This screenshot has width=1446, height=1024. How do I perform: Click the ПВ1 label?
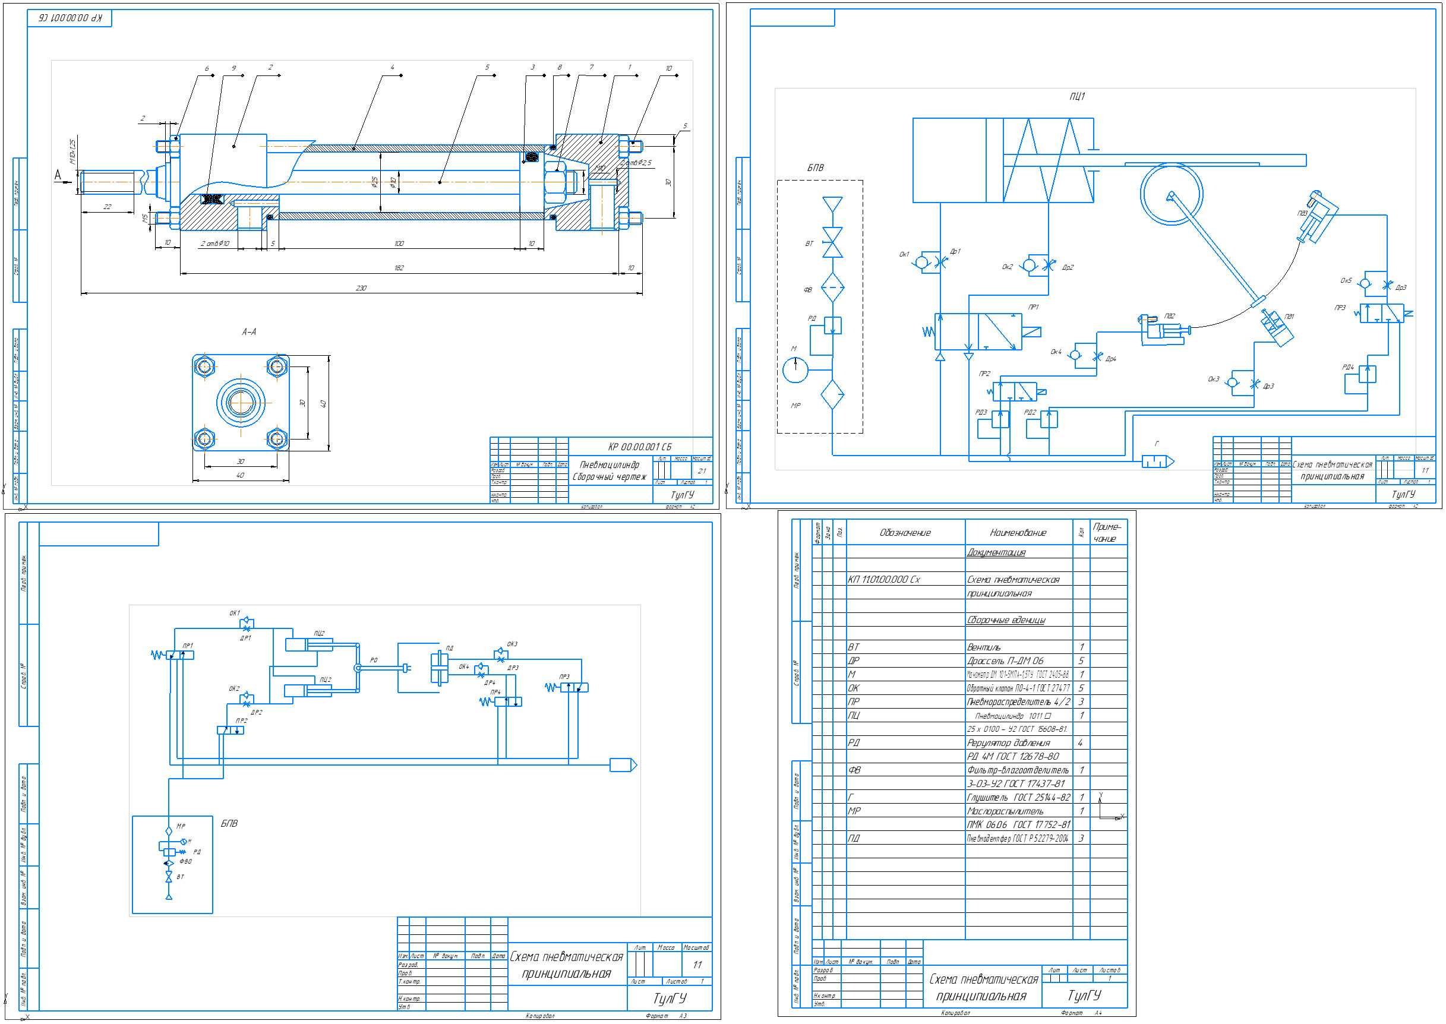click(1289, 317)
